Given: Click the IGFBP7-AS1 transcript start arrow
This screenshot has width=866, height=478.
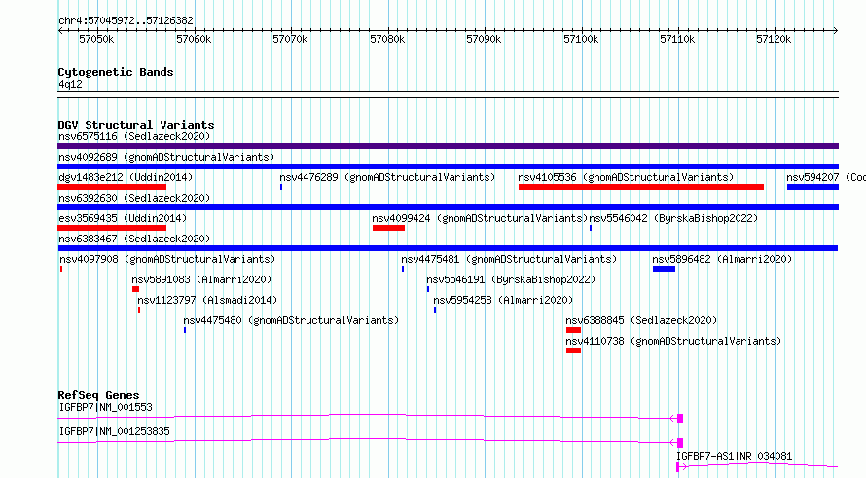Looking at the screenshot, I should 682,467.
